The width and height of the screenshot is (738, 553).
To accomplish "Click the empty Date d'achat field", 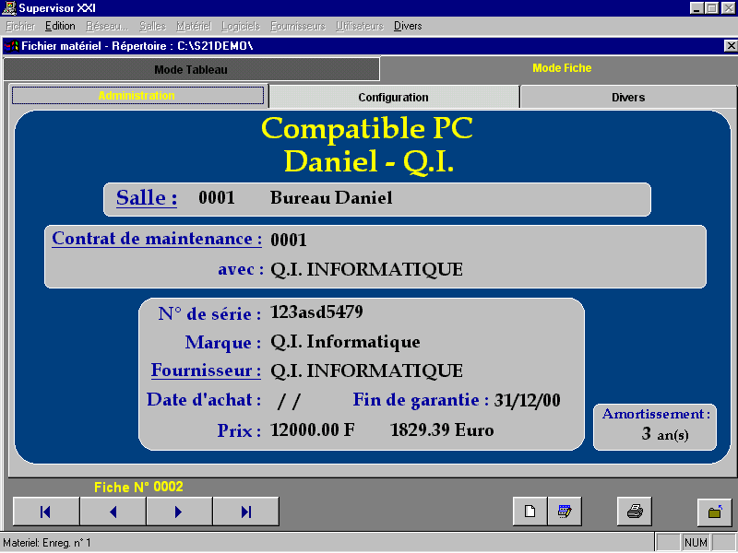I will pos(290,401).
